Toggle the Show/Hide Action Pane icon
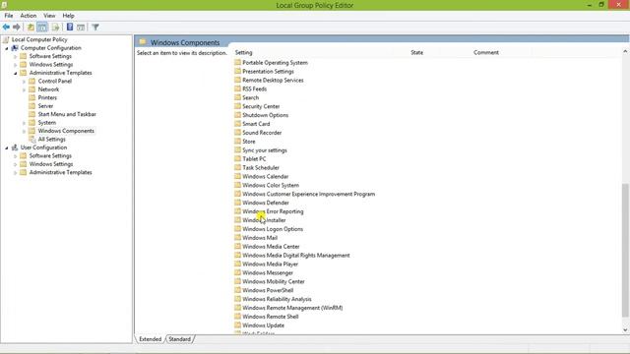Image resolution: width=630 pixels, height=354 pixels. pos(81,27)
